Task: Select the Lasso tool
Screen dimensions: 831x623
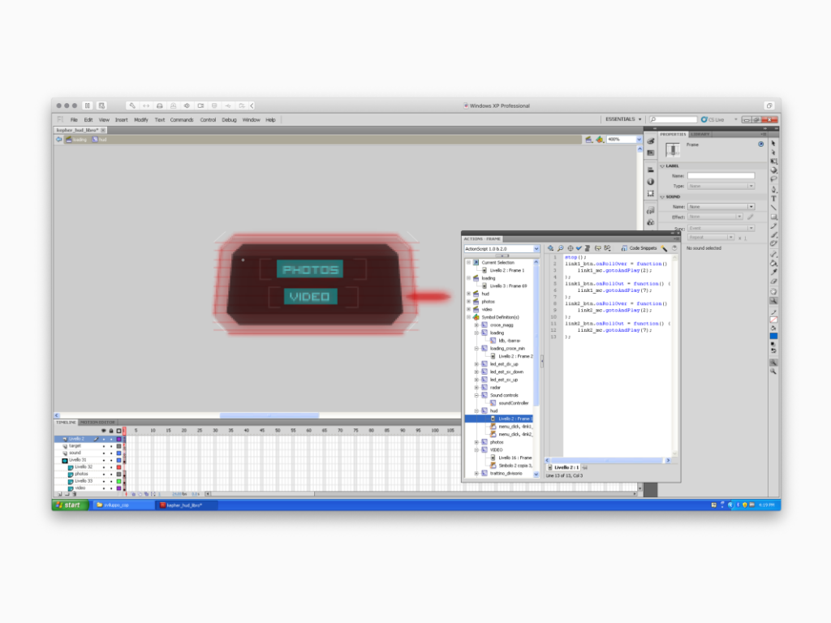Action: coord(773,179)
